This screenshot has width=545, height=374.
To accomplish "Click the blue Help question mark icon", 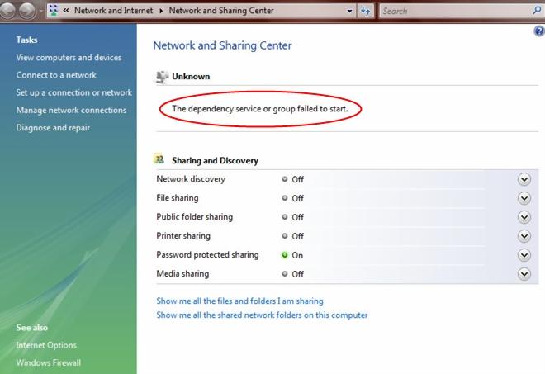I will pos(539,31).
